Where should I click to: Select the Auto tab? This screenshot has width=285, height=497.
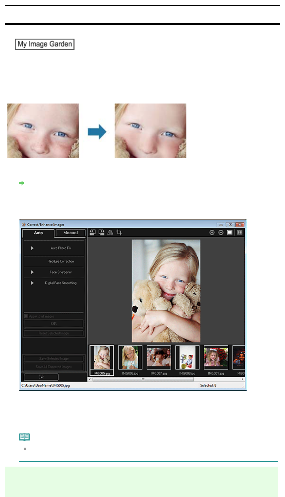click(38, 233)
